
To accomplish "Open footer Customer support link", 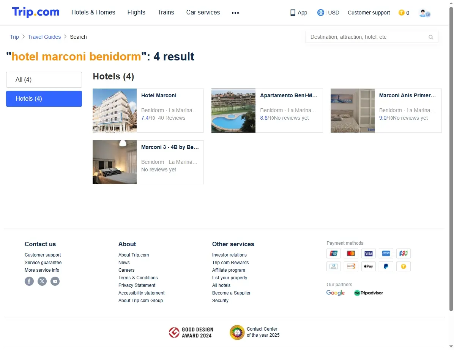I will point(43,255).
